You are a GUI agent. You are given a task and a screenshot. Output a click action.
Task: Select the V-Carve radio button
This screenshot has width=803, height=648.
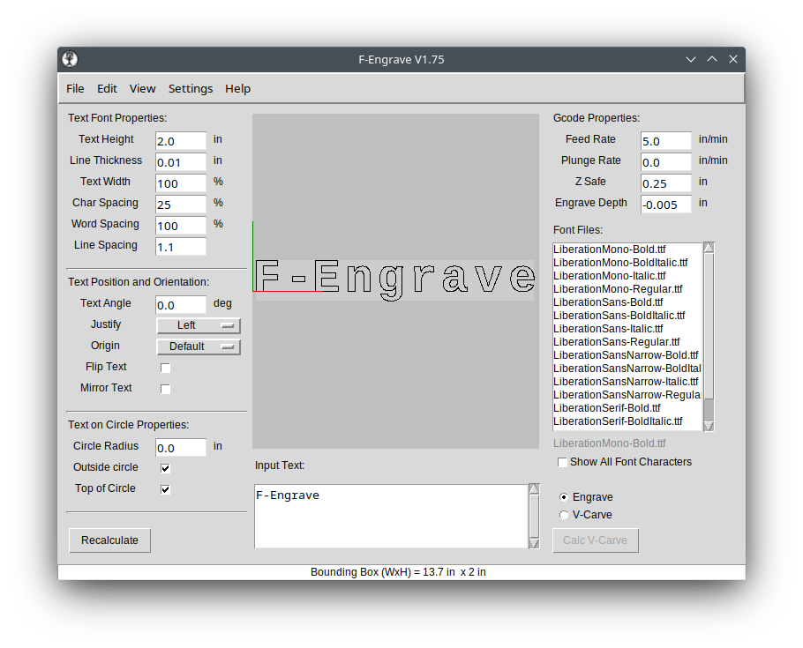point(564,515)
